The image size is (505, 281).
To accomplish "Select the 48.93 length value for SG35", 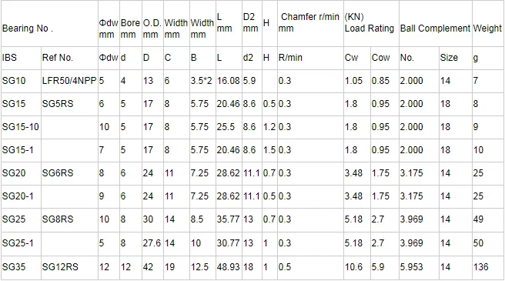I will (x=229, y=267).
